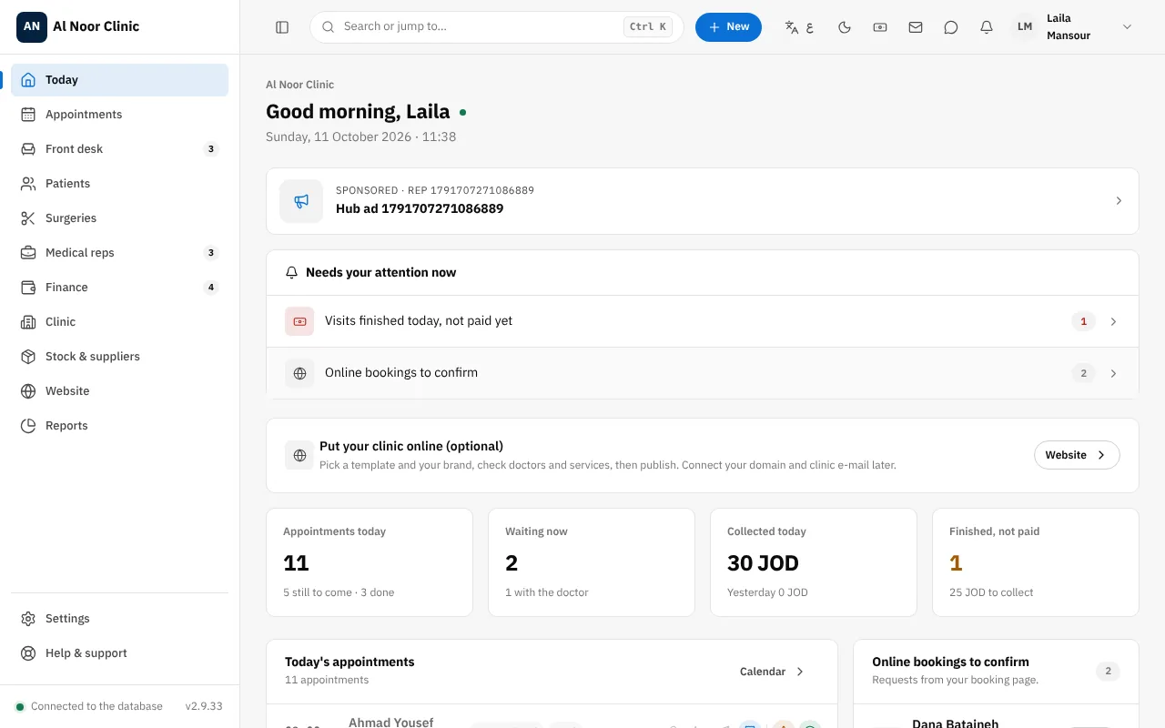The width and height of the screenshot is (1165, 728).
Task: Open Reports in the sidebar
Action: (x=119, y=426)
